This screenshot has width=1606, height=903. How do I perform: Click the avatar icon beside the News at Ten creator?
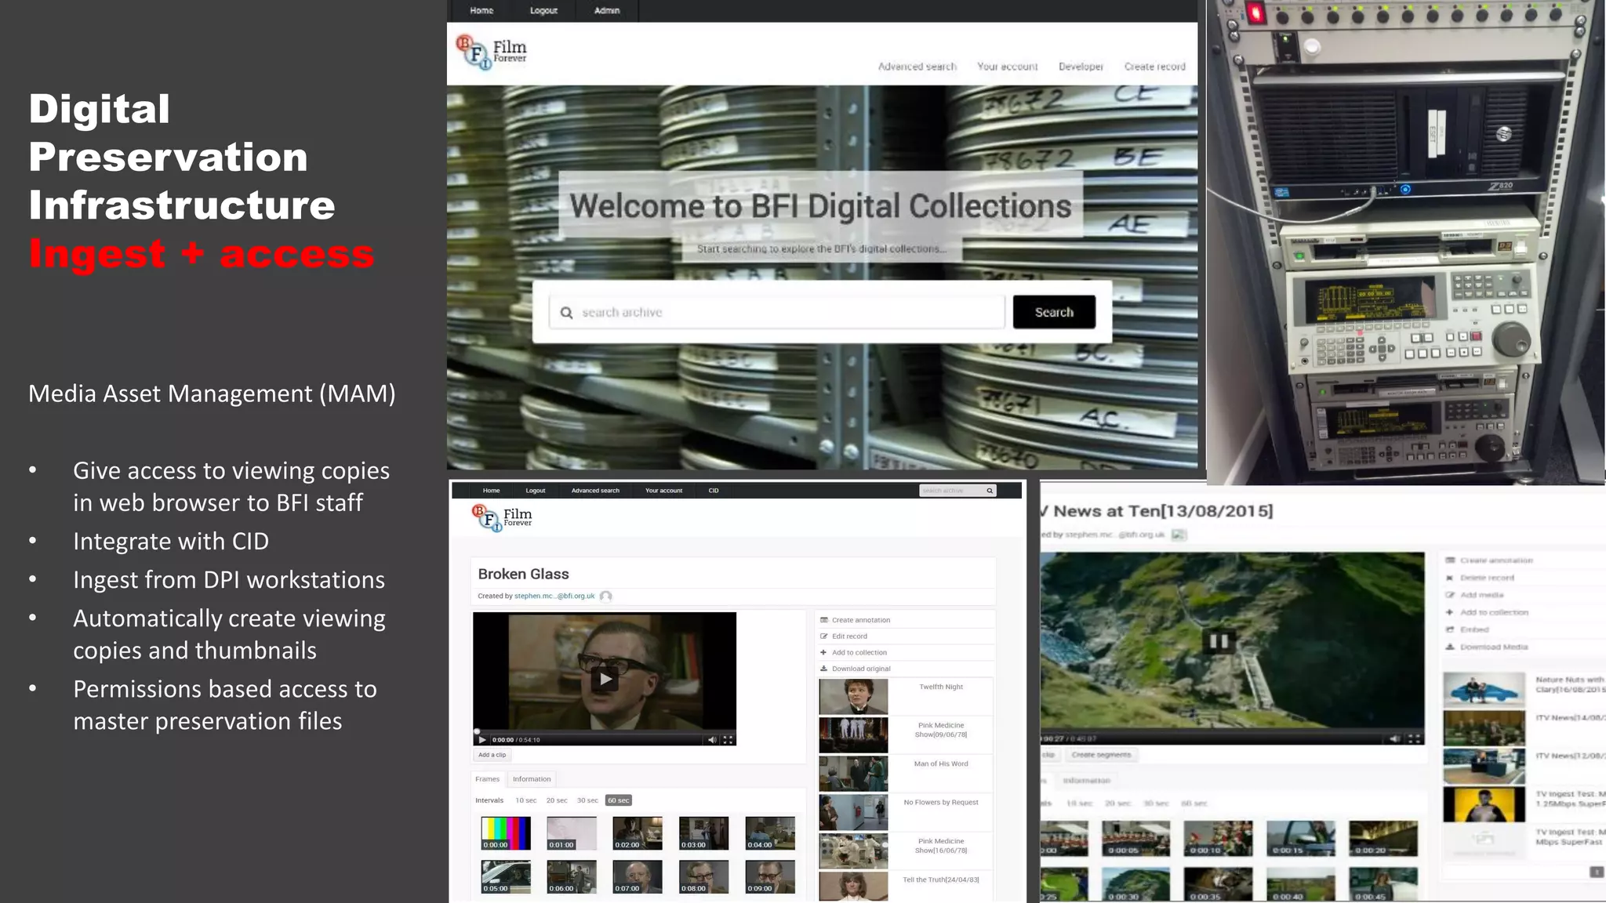[x=1179, y=535]
